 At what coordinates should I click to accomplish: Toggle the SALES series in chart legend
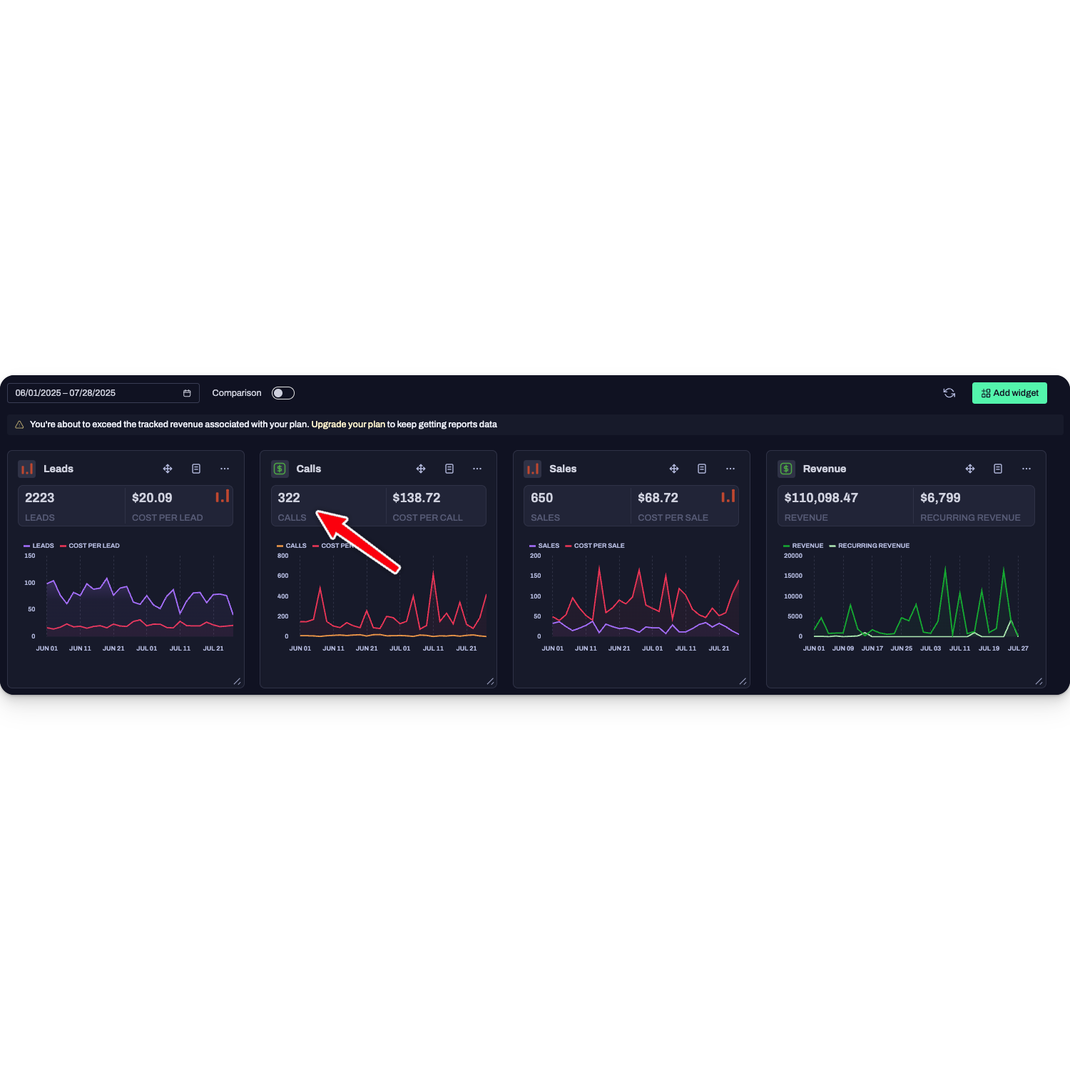click(x=544, y=546)
